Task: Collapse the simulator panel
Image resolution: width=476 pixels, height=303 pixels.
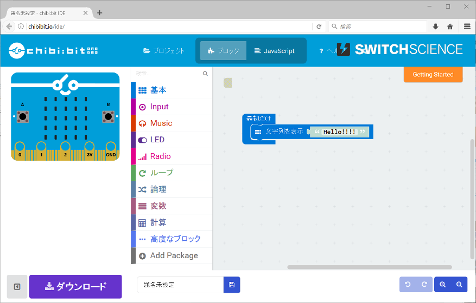Action: tap(17, 286)
